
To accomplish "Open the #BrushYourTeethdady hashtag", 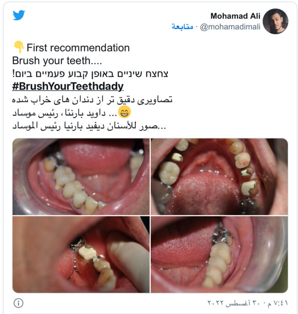I will tap(68, 87).
